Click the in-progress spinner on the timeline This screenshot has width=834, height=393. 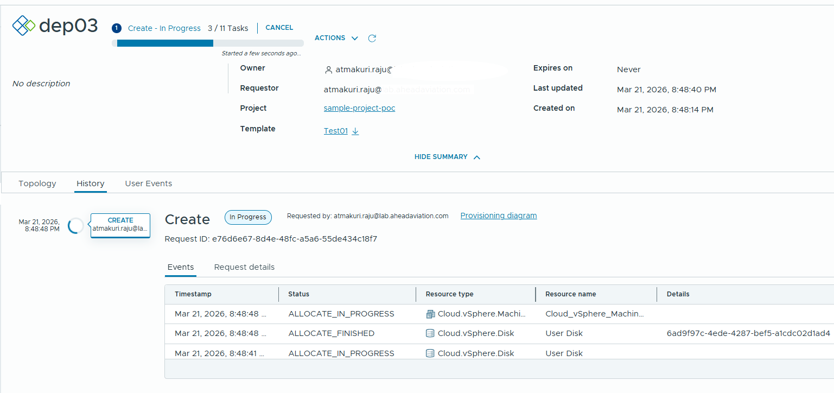point(76,226)
